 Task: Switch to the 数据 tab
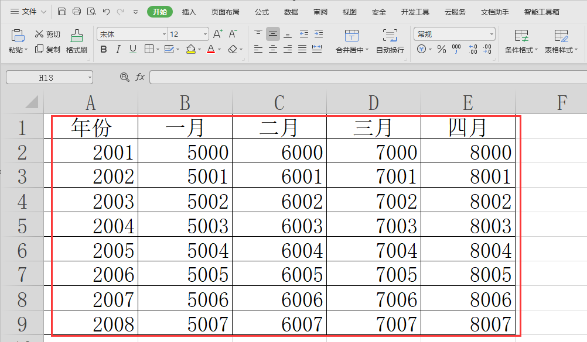click(291, 12)
